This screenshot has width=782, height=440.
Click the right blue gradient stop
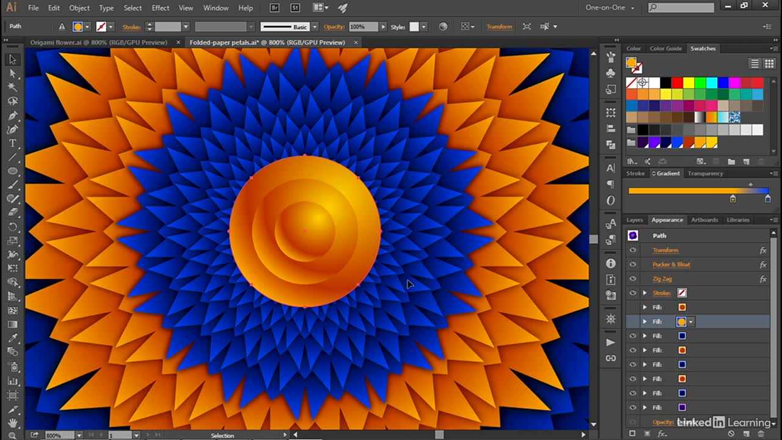(767, 199)
